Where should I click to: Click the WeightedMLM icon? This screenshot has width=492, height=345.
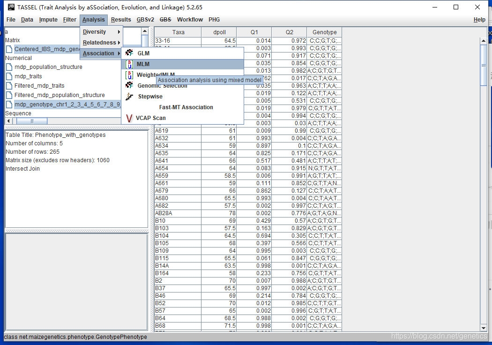129,75
